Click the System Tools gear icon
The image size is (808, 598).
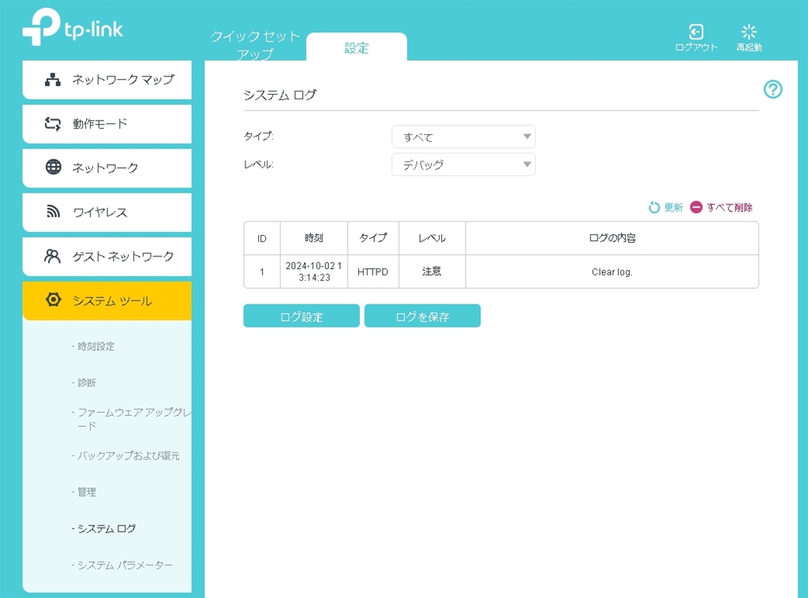tap(53, 300)
